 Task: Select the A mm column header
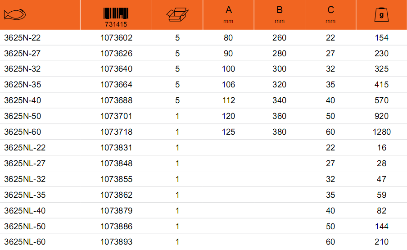[228, 14]
